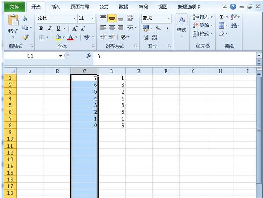263x198 pixels.
Task: Apply comma style
Action: (x=167, y=29)
